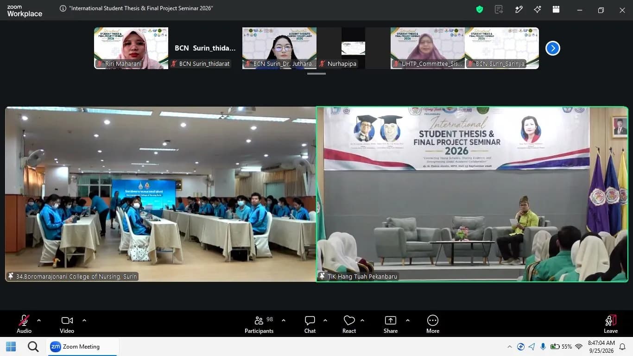Click the TIK Hang Tuah Pekanbaru video

[472, 194]
